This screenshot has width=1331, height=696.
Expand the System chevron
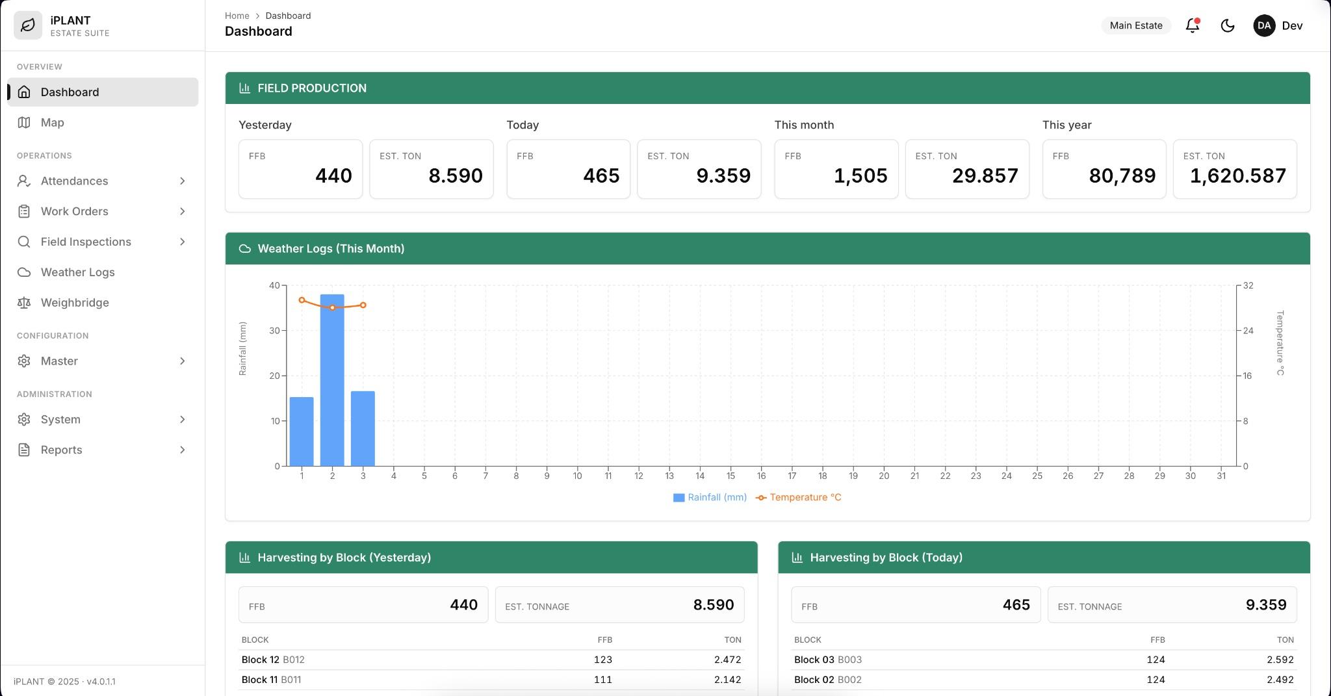183,420
